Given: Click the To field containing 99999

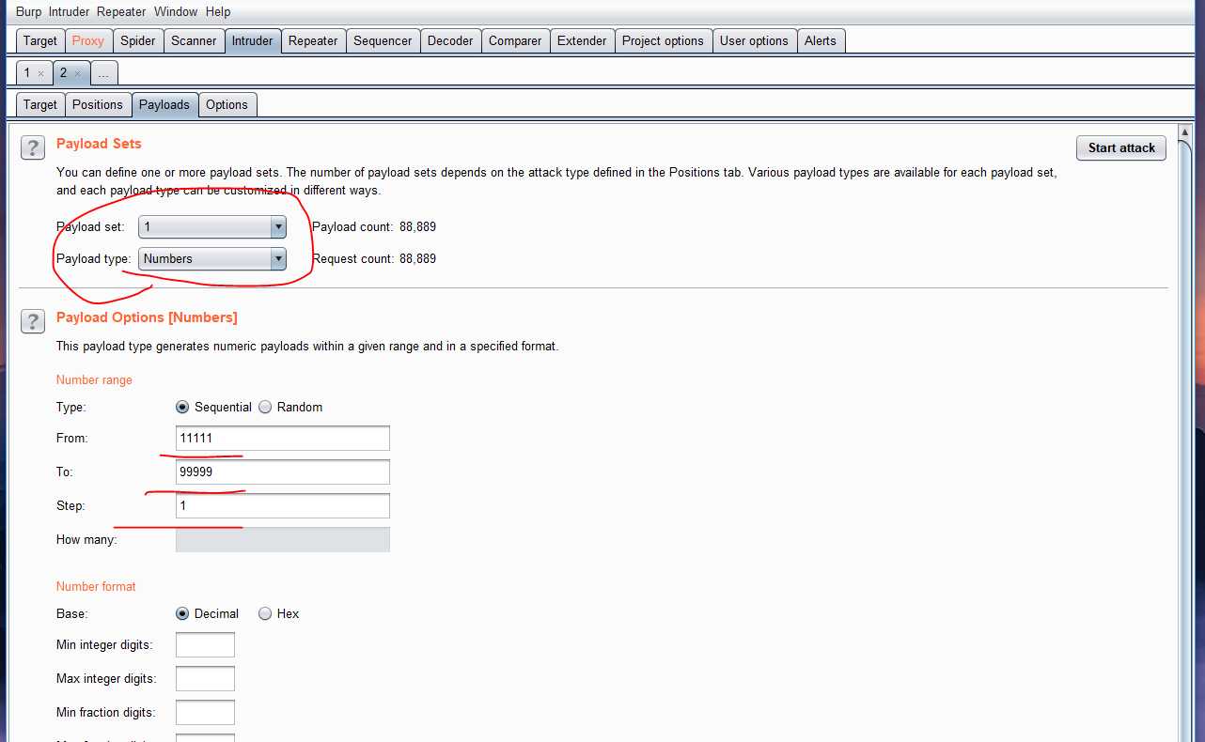Looking at the screenshot, I should coord(283,471).
